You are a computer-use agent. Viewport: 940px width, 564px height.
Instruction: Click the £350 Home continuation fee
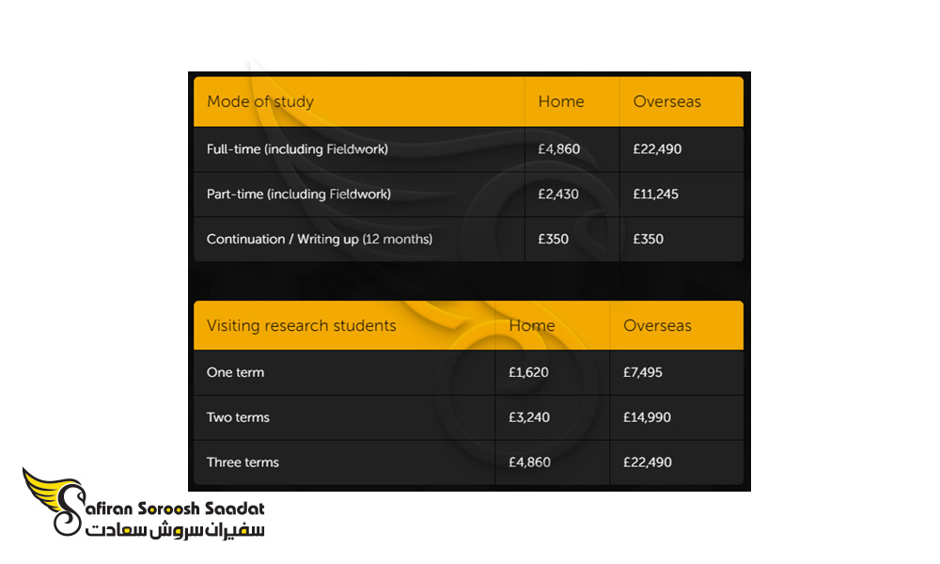[553, 239]
